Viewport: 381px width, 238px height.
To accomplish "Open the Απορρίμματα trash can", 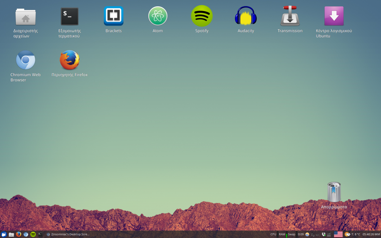I will 334,192.
